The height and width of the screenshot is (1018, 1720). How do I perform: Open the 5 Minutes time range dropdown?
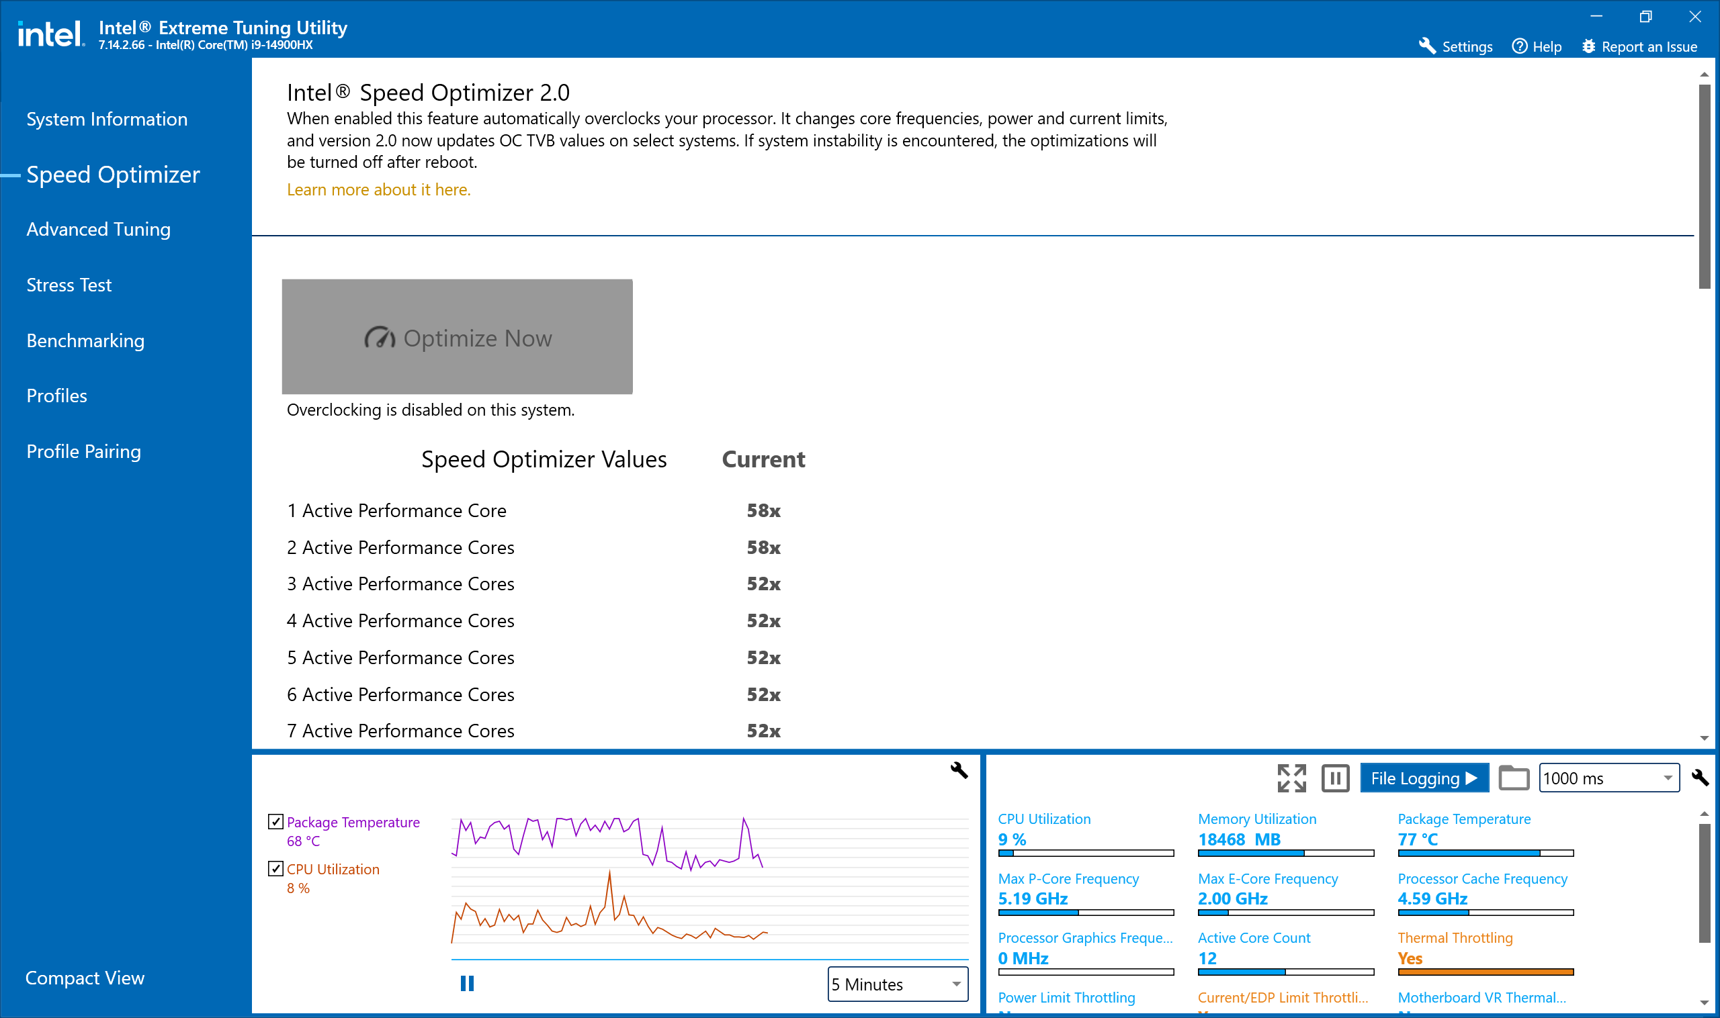point(897,984)
